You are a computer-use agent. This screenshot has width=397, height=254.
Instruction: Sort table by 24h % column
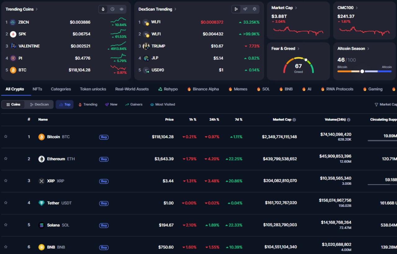click(x=214, y=120)
